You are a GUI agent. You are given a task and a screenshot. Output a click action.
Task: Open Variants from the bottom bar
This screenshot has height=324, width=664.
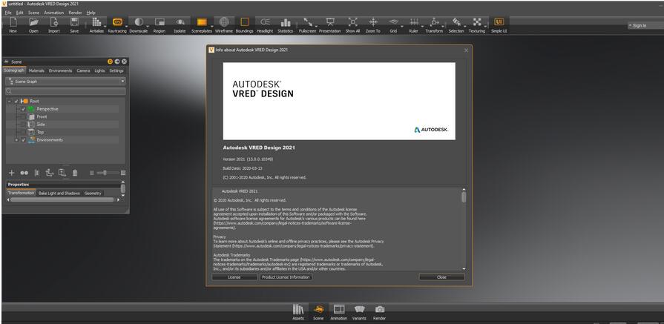[x=359, y=313]
